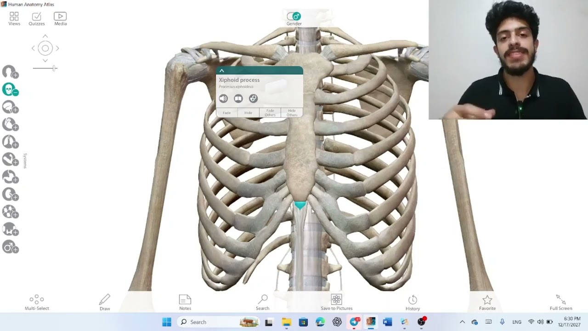Click Save to Pictures
The image size is (588, 331).
[x=337, y=302]
